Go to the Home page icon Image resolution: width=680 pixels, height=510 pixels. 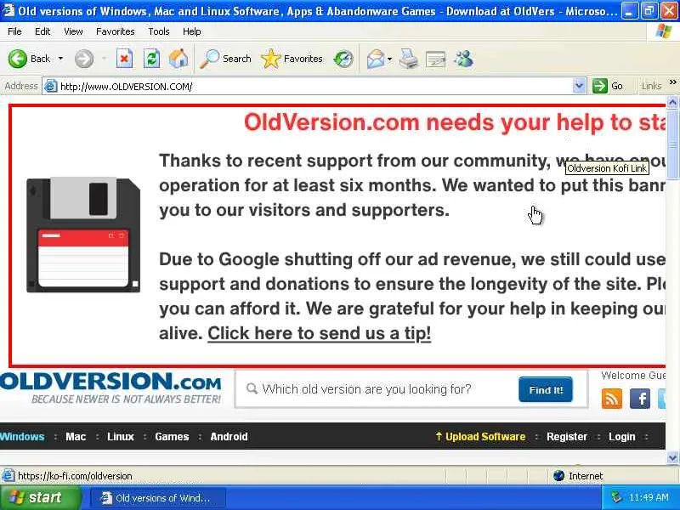pos(178,59)
